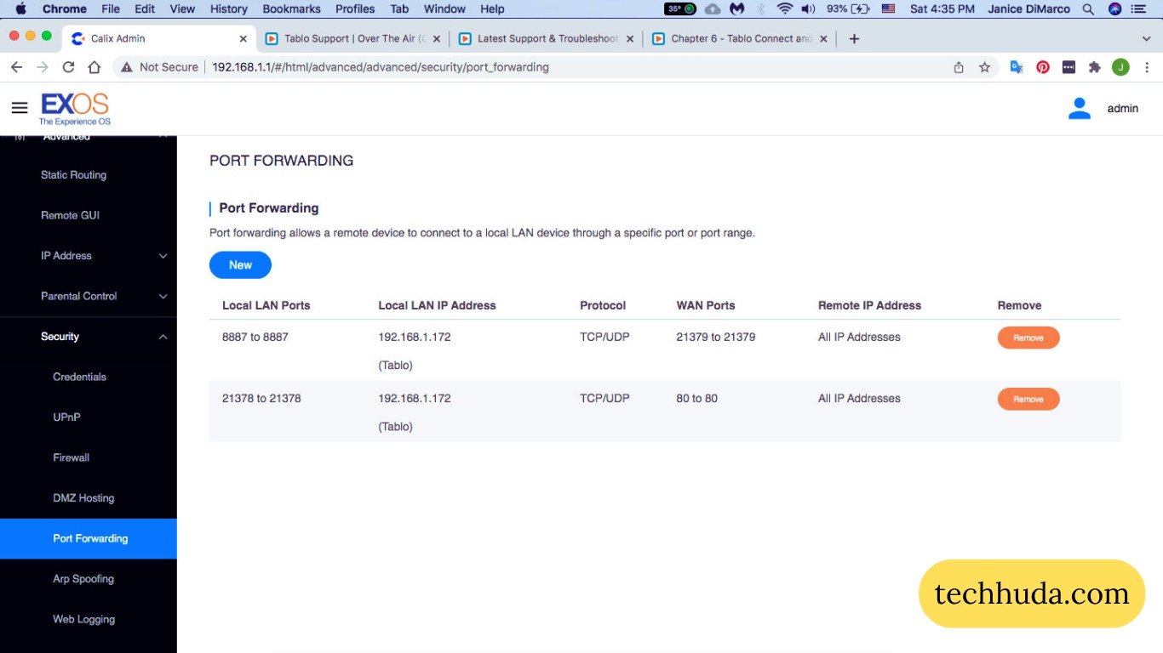Expand the Parental Control sidebar section
The image size is (1163, 653).
163,296
